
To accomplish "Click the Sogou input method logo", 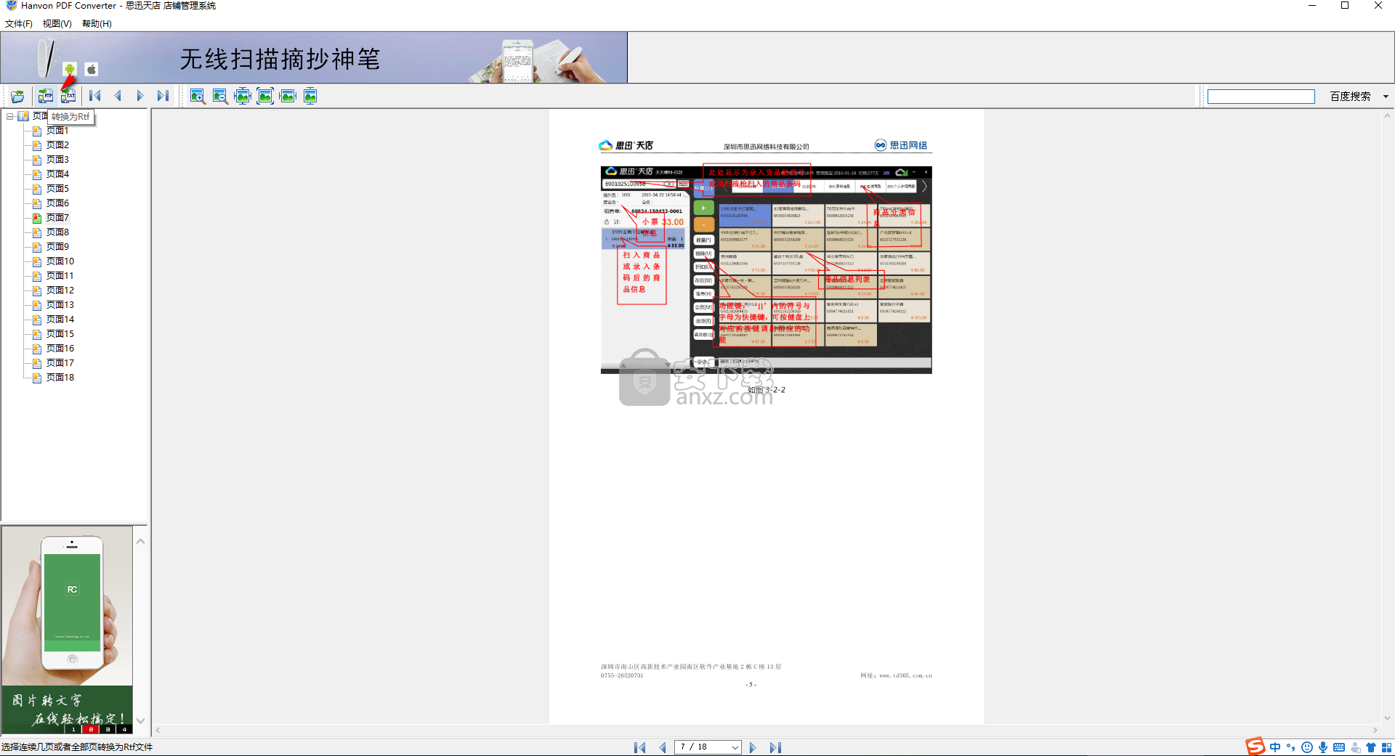I will tap(1255, 747).
